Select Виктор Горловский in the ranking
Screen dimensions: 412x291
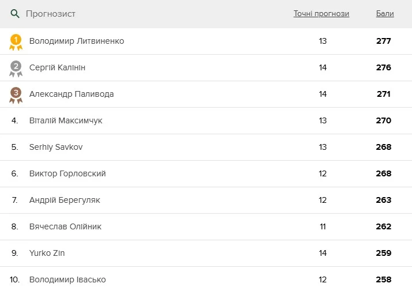67,174
